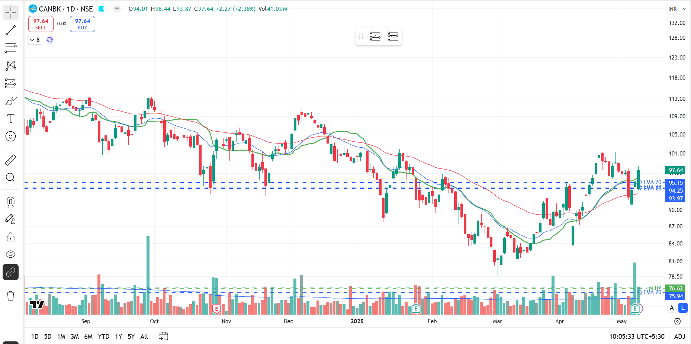Click the TradingView logo on chart
This screenshot has height=344, width=691.
tap(37, 305)
